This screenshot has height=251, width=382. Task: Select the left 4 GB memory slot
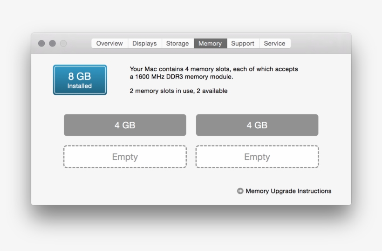125,125
